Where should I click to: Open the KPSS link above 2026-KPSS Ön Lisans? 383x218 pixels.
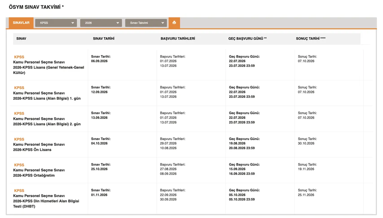tap(19, 139)
